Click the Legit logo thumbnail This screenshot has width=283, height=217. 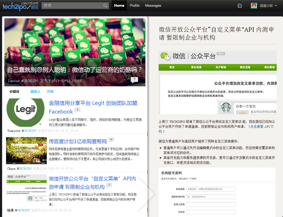tap(26, 112)
